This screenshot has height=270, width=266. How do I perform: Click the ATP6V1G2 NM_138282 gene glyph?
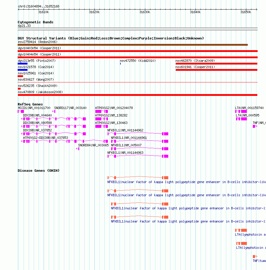click(102, 119)
